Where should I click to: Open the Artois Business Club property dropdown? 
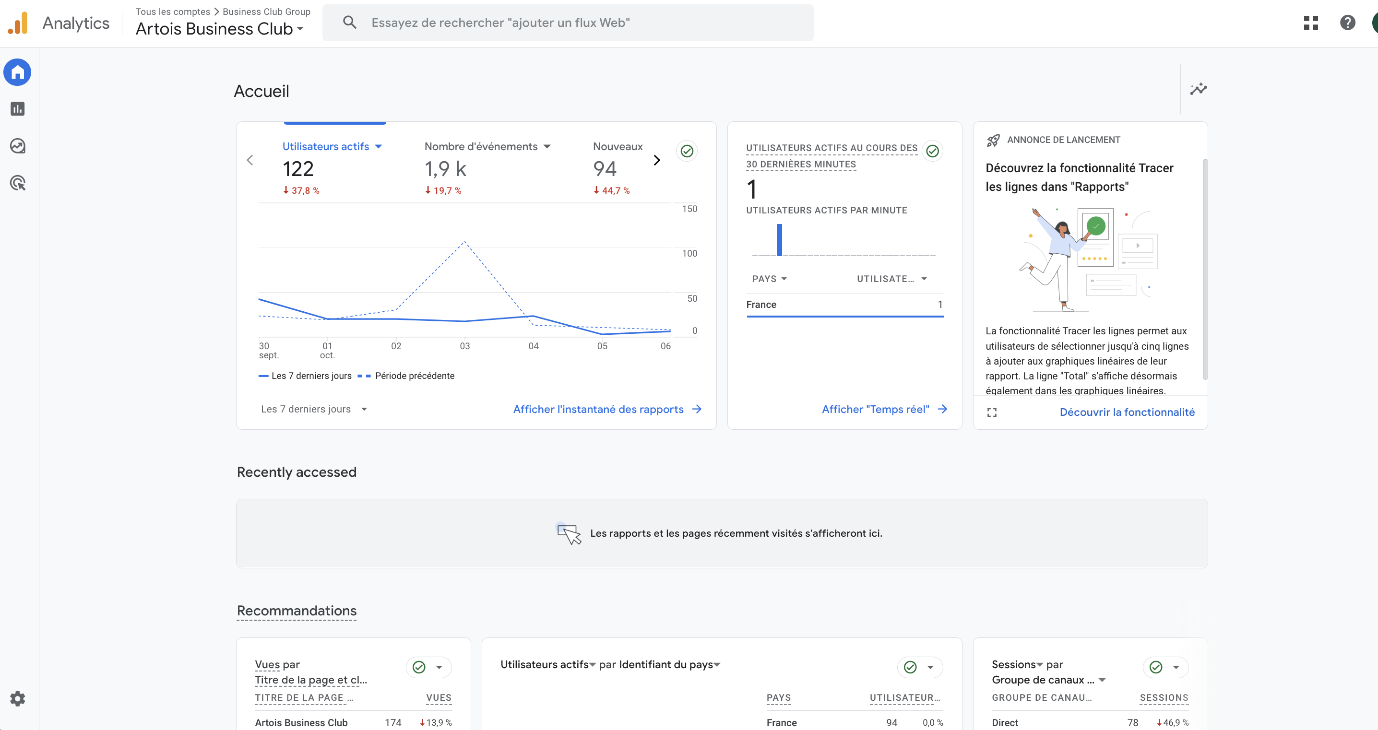click(219, 29)
